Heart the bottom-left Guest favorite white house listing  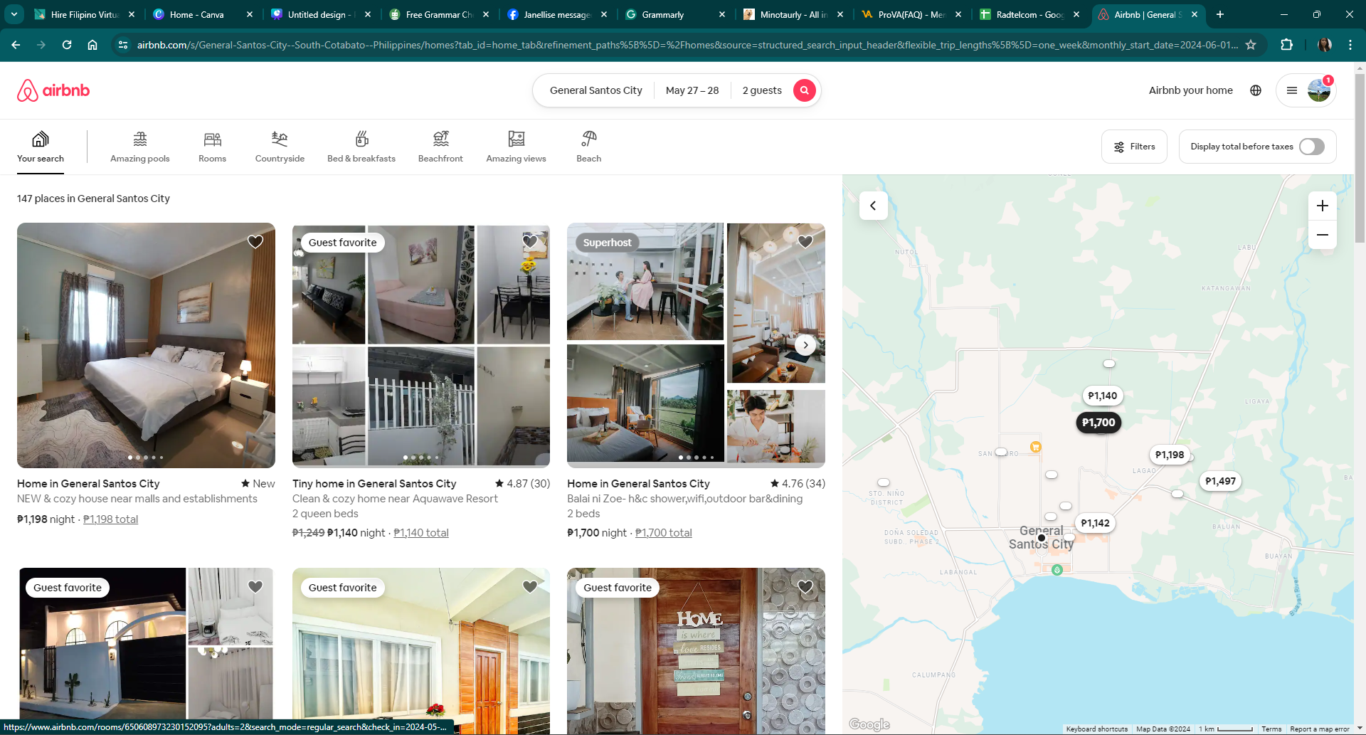pyautogui.click(x=255, y=587)
